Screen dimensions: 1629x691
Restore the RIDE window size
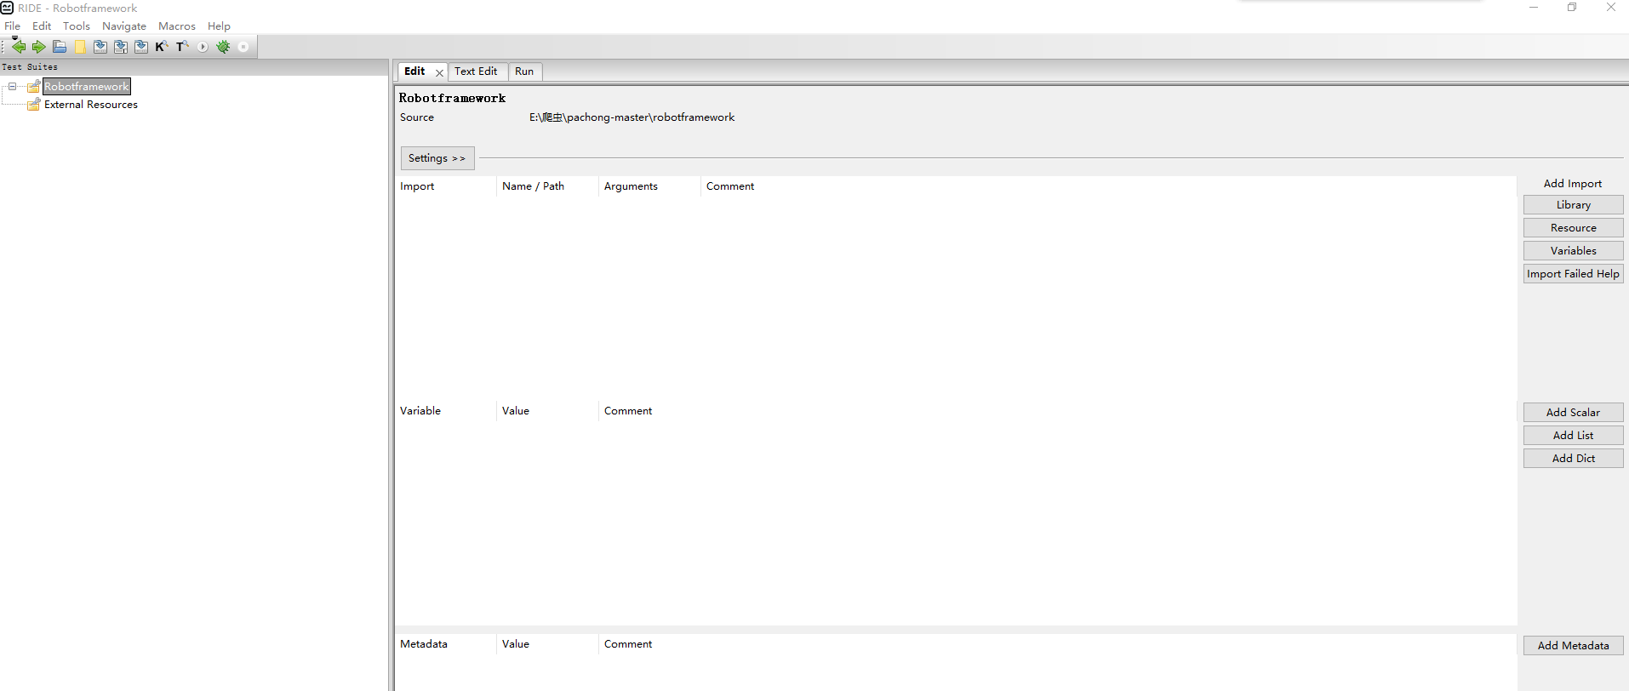[1572, 8]
